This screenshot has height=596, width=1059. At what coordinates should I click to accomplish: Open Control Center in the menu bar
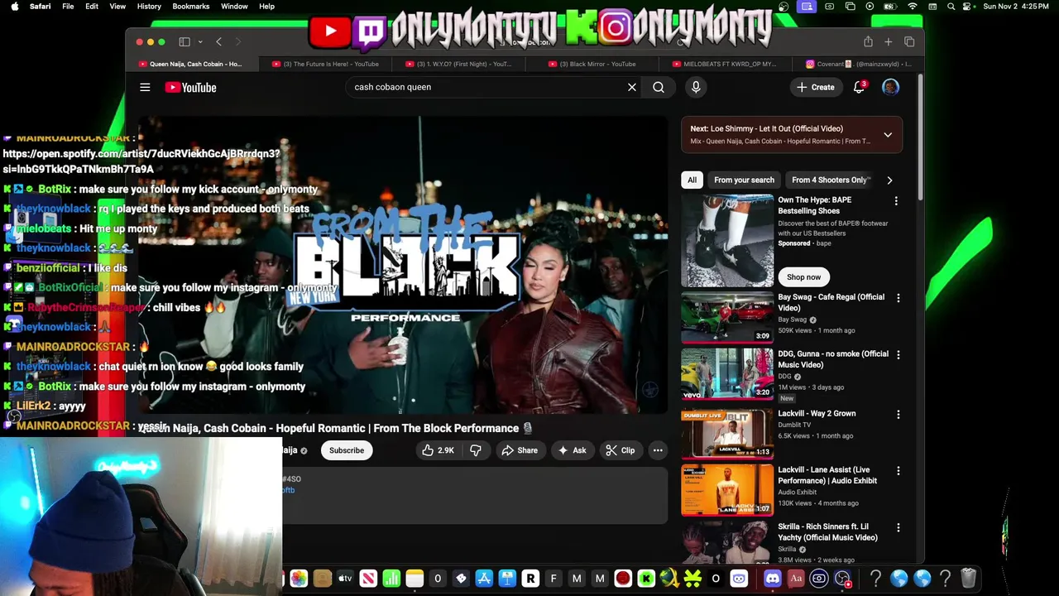point(966,7)
